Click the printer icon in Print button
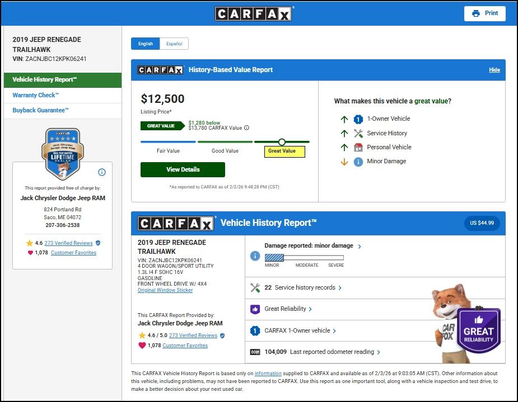 pos(476,13)
